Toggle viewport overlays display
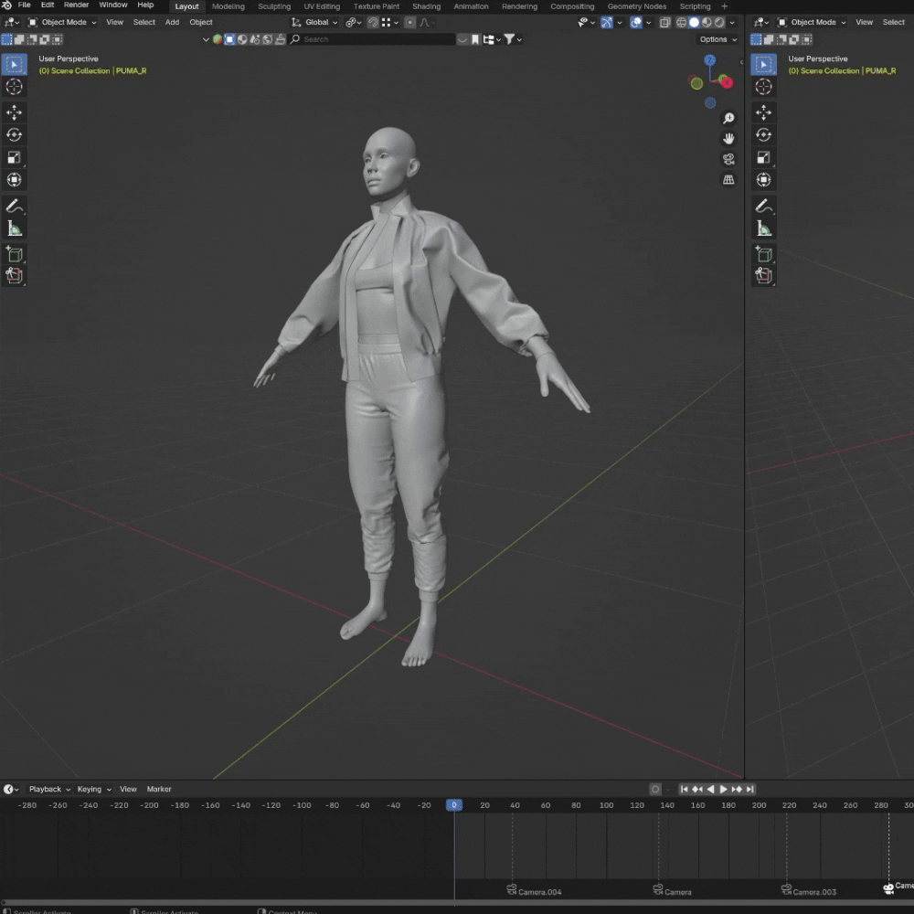 click(636, 22)
